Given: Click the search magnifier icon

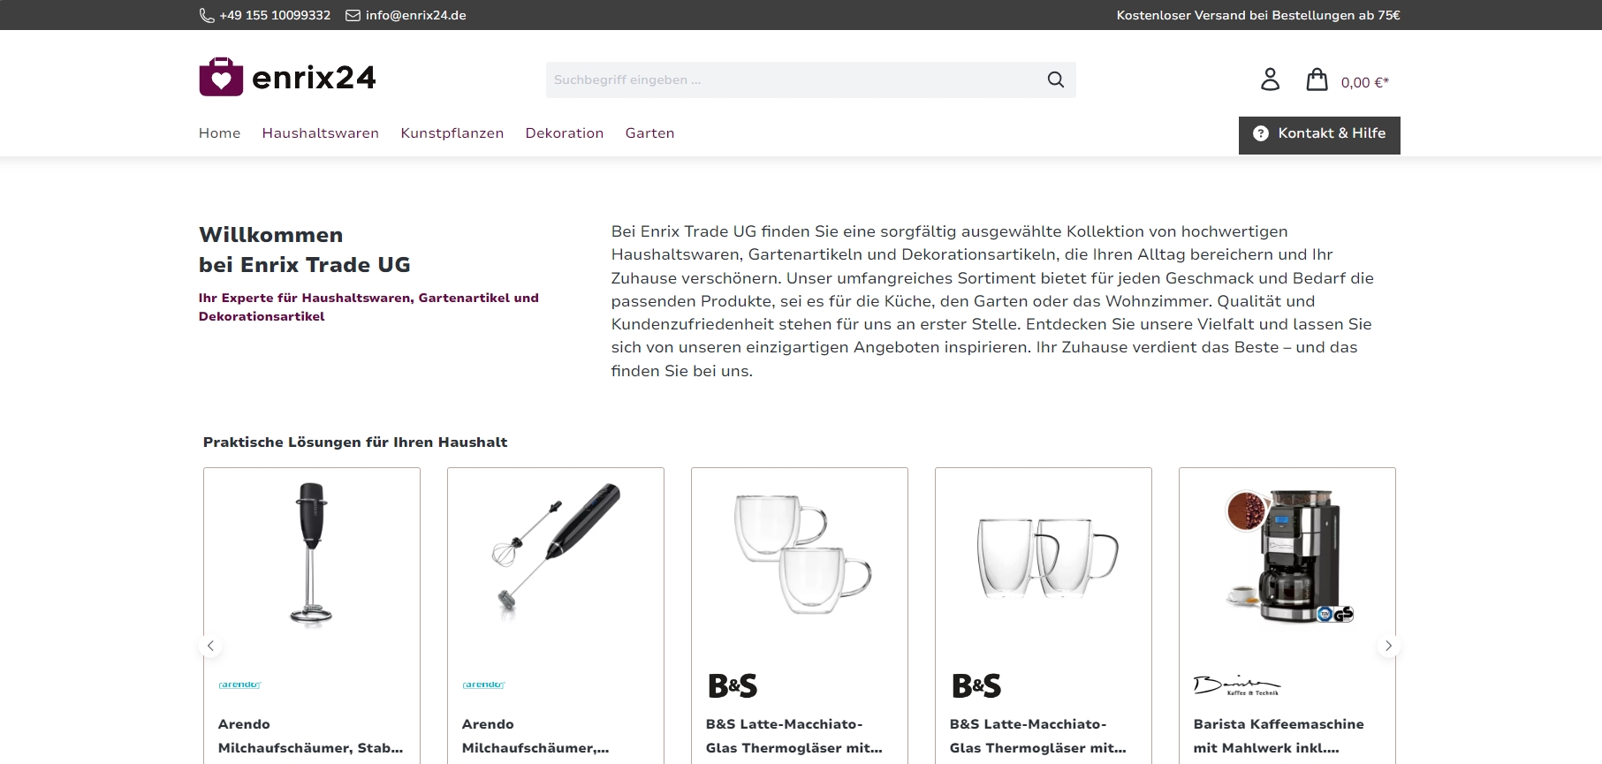Looking at the screenshot, I should pyautogui.click(x=1055, y=79).
